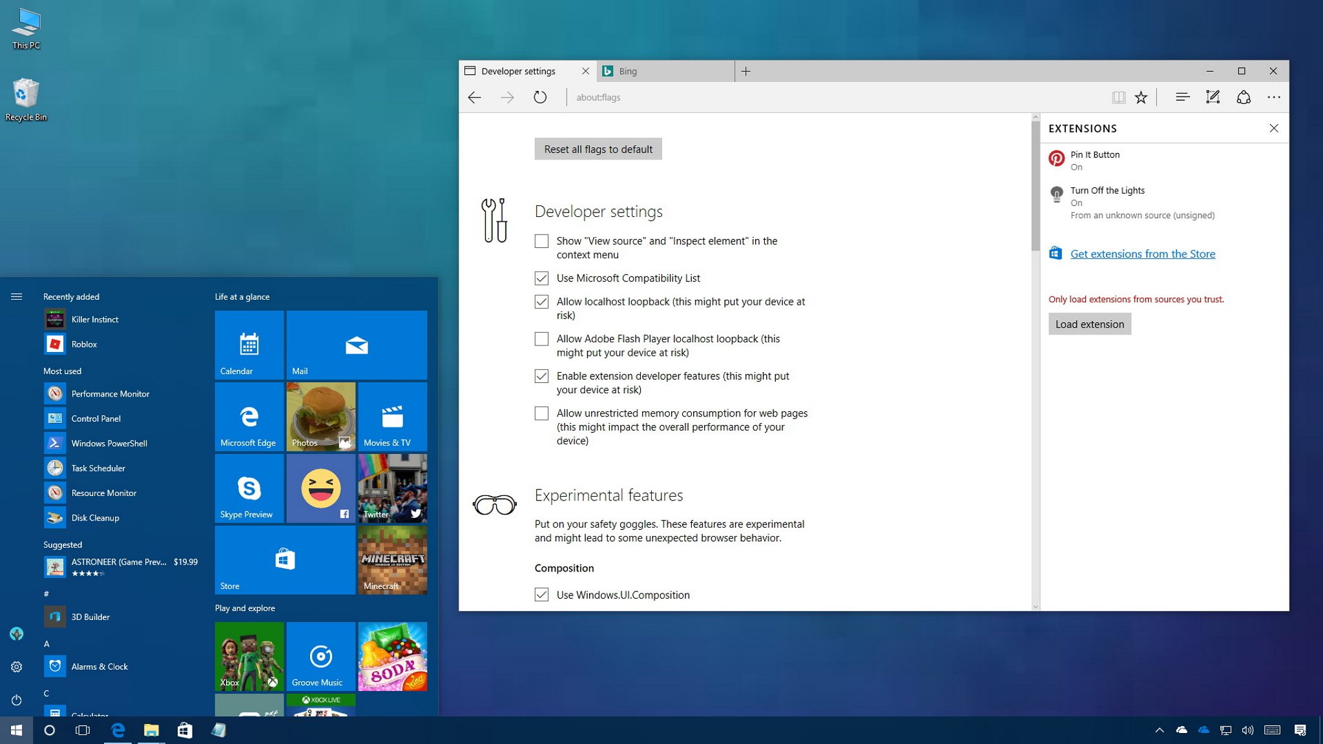Click 'Get extensions from the Store' link
The width and height of the screenshot is (1323, 744).
tap(1142, 253)
